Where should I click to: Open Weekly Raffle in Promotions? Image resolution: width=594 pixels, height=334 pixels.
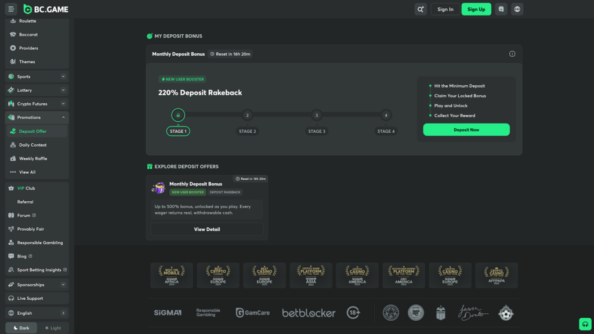click(x=37, y=159)
